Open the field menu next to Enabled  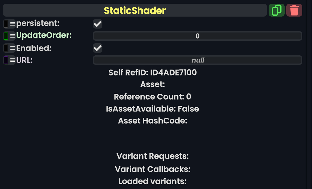[x=12, y=48]
